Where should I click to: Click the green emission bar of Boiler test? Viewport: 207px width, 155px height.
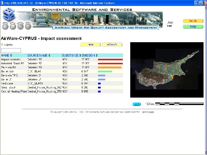[x=105, y=71]
